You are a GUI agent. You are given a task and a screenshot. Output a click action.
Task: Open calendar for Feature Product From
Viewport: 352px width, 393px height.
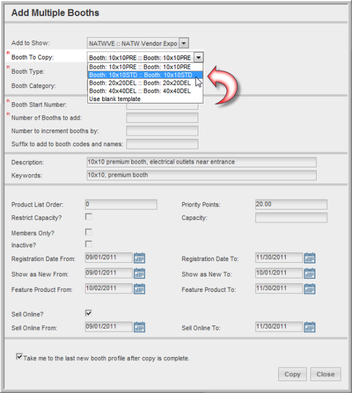pyautogui.click(x=139, y=289)
